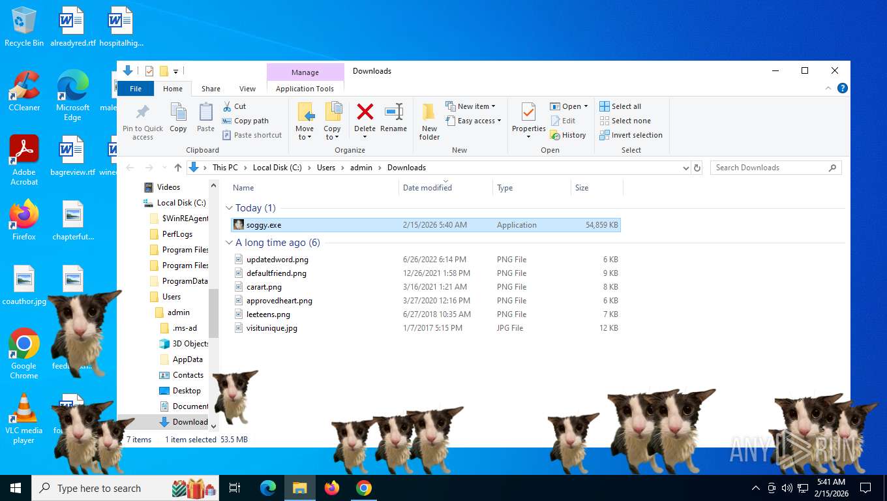The image size is (887, 501).
Task: Open the Customize Quick Access Toolbar dropdown
Action: click(176, 72)
